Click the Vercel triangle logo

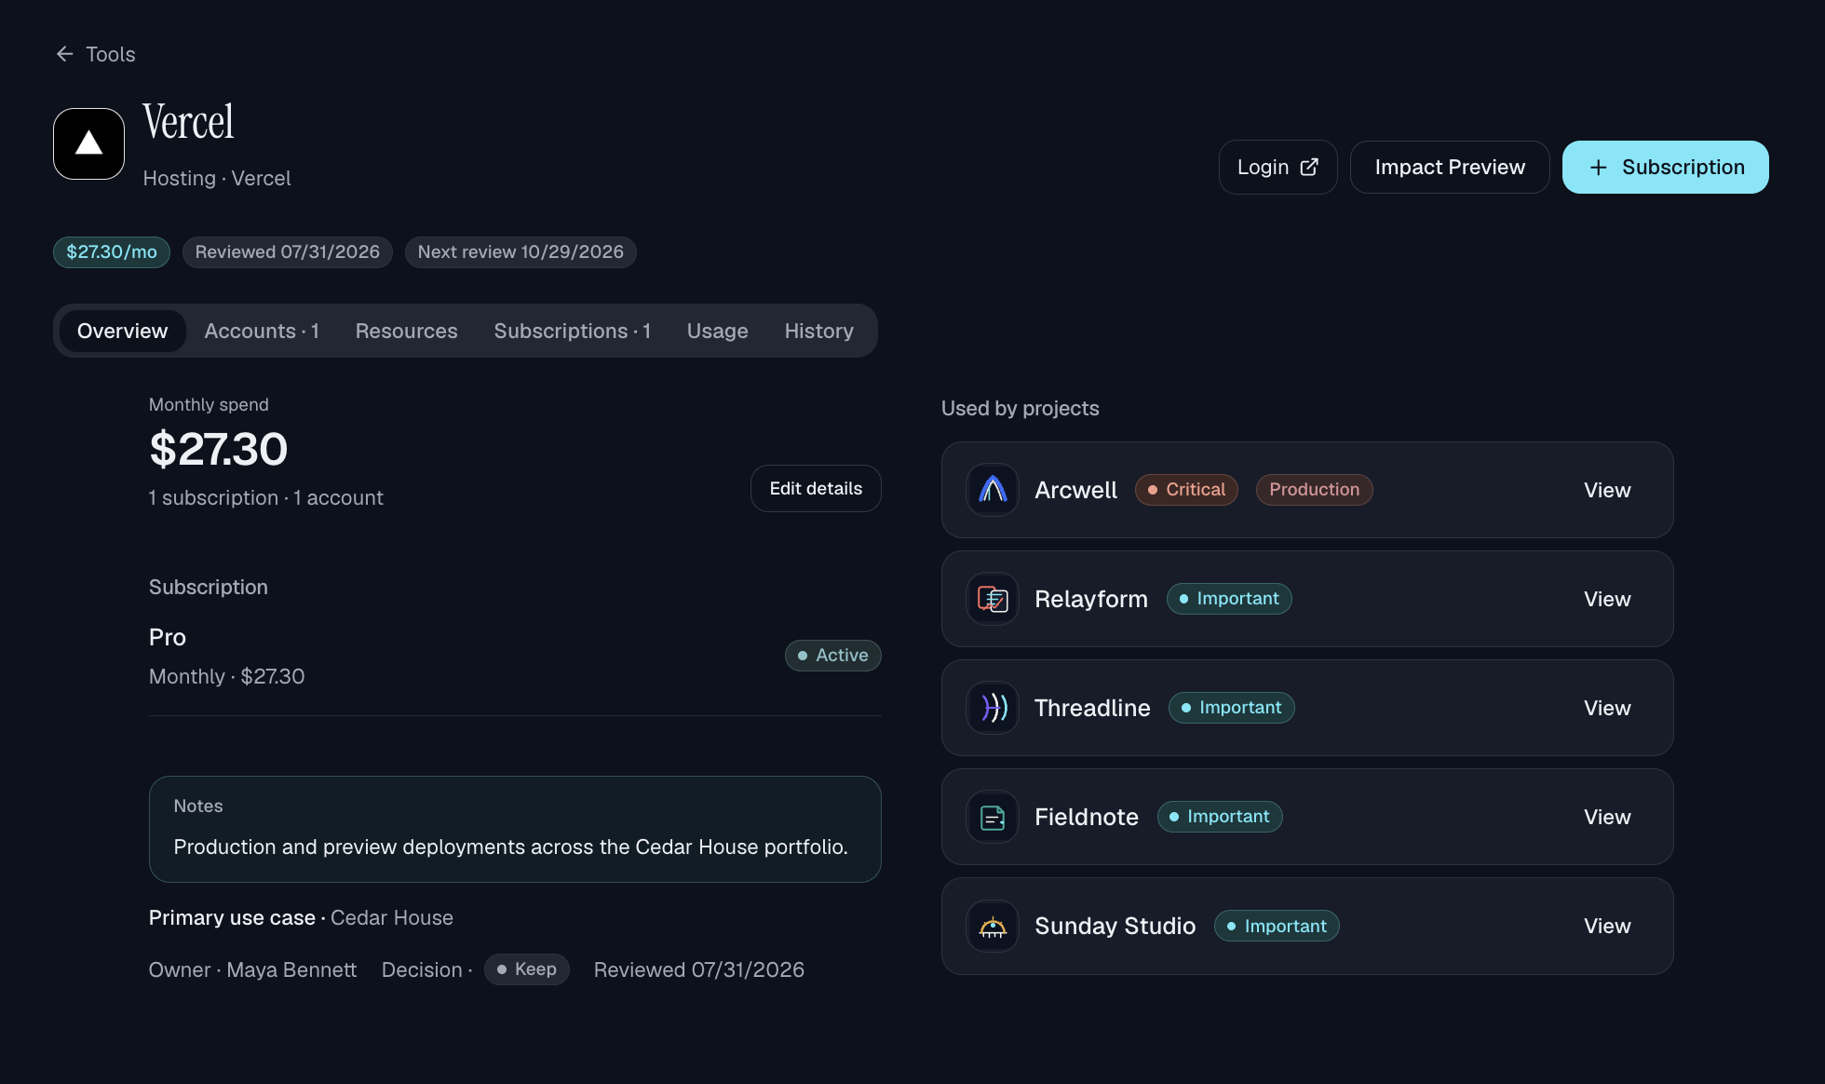(88, 143)
